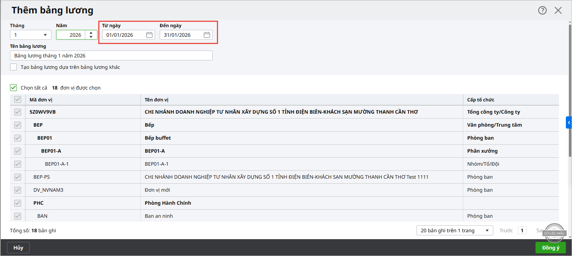572x256 pixels.
Task: Open the help question mark icon
Action: point(542,10)
